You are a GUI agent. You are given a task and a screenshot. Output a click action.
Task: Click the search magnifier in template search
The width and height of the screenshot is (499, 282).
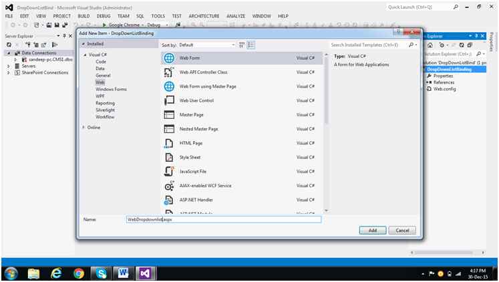pos(411,45)
